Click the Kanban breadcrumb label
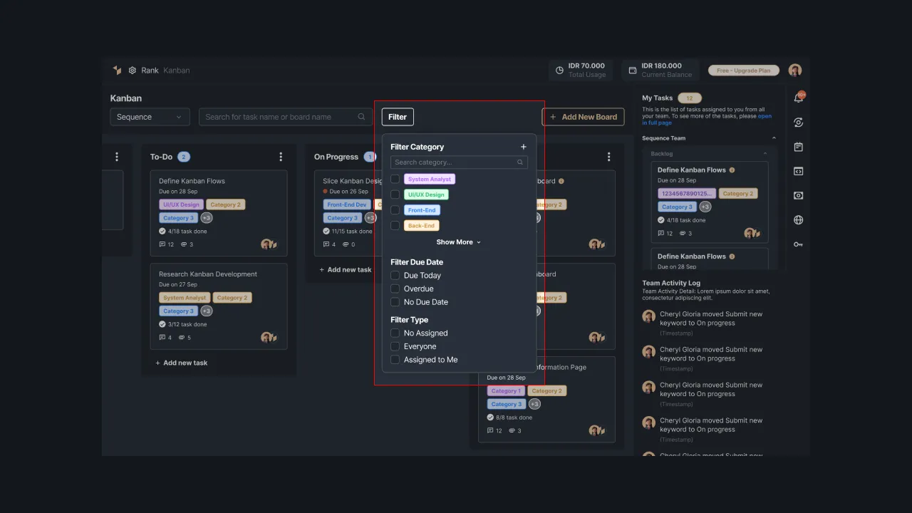The width and height of the screenshot is (912, 513). click(177, 71)
